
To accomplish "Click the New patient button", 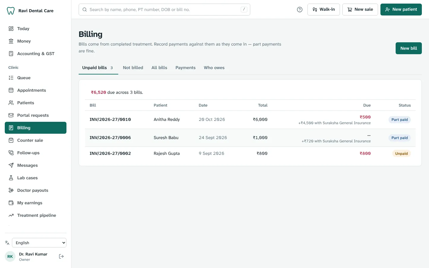I will pos(401,10).
